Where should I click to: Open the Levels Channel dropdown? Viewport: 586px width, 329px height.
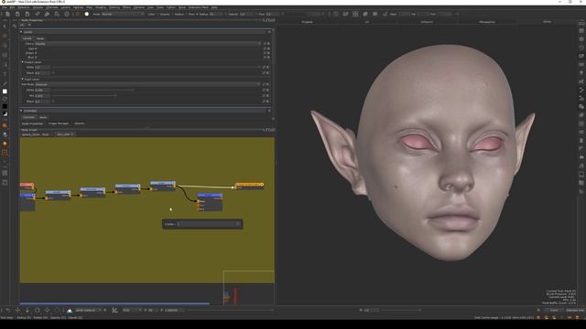pos(148,44)
